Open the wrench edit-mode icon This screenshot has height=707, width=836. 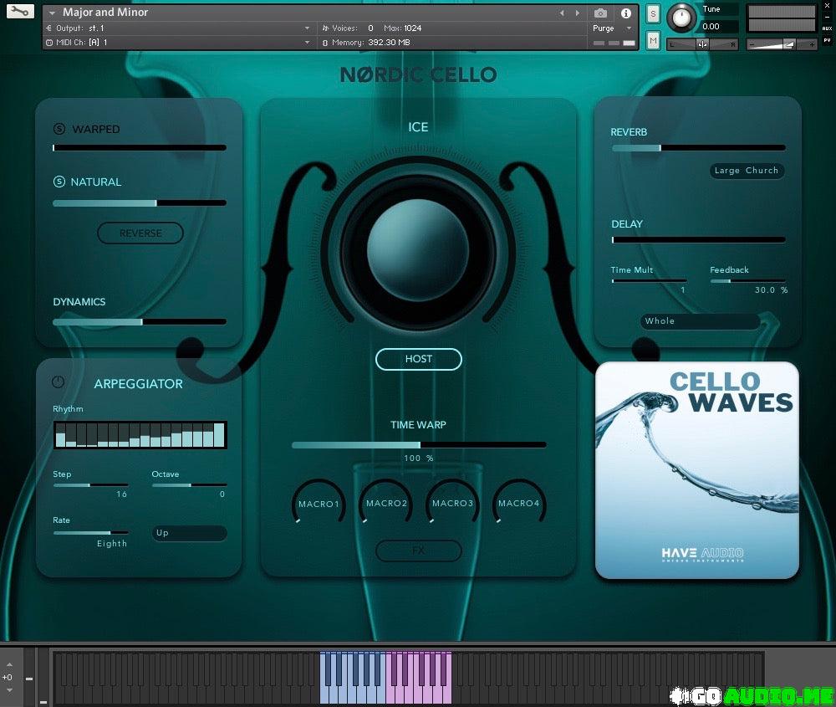(x=20, y=11)
